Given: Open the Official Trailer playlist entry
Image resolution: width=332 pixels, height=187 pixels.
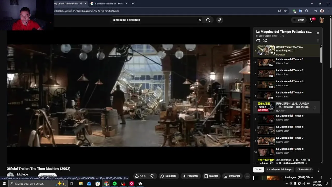Looking at the screenshot, I should (287, 50).
